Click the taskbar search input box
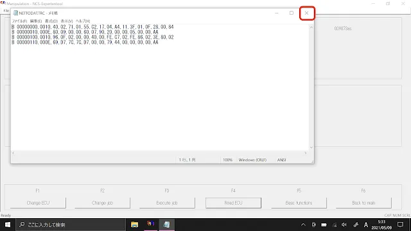This screenshot has width=411, height=231. tap(71, 225)
